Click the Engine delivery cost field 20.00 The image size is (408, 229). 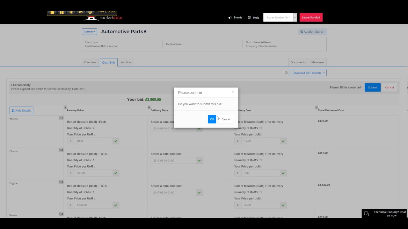tap(261, 205)
